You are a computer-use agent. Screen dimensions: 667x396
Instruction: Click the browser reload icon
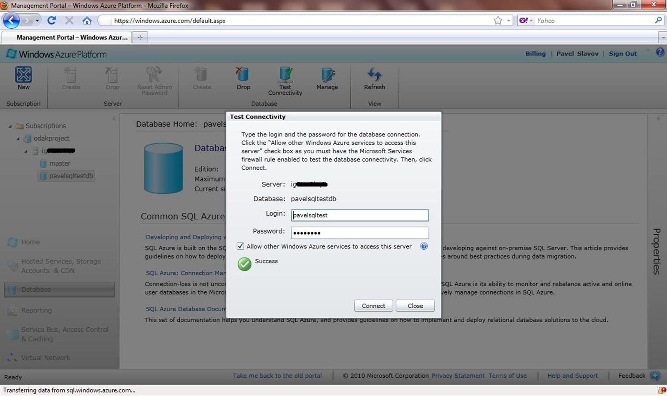[52, 20]
